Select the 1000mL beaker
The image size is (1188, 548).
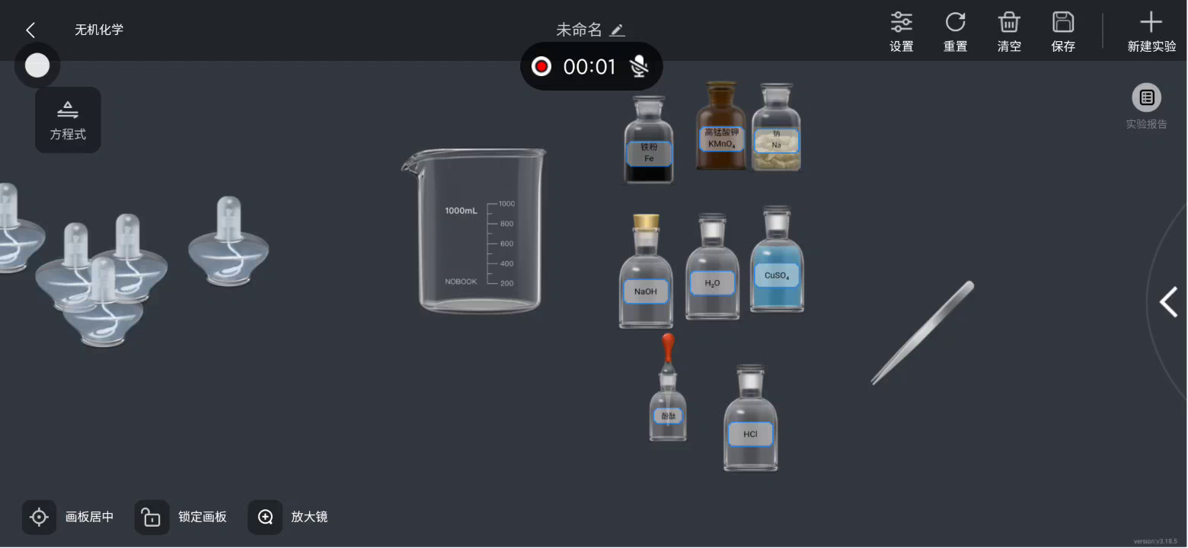(474, 231)
